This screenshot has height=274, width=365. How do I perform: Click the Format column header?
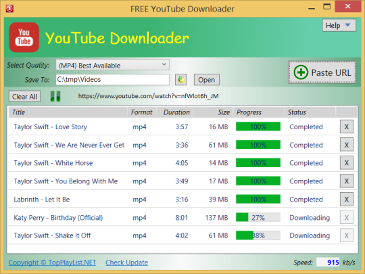tap(142, 112)
